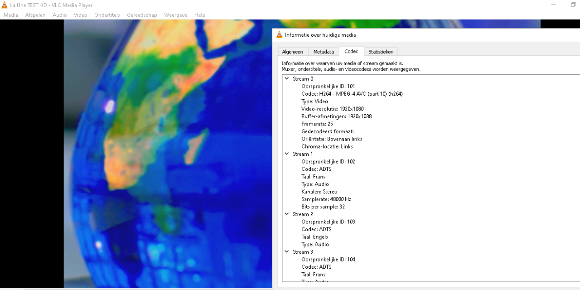Collapse the Stream 2 tree node
Screen dimensions: 580x290
(x=287, y=214)
